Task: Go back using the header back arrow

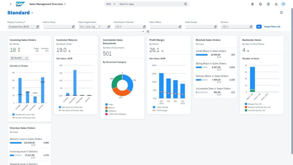Action: 11,4
